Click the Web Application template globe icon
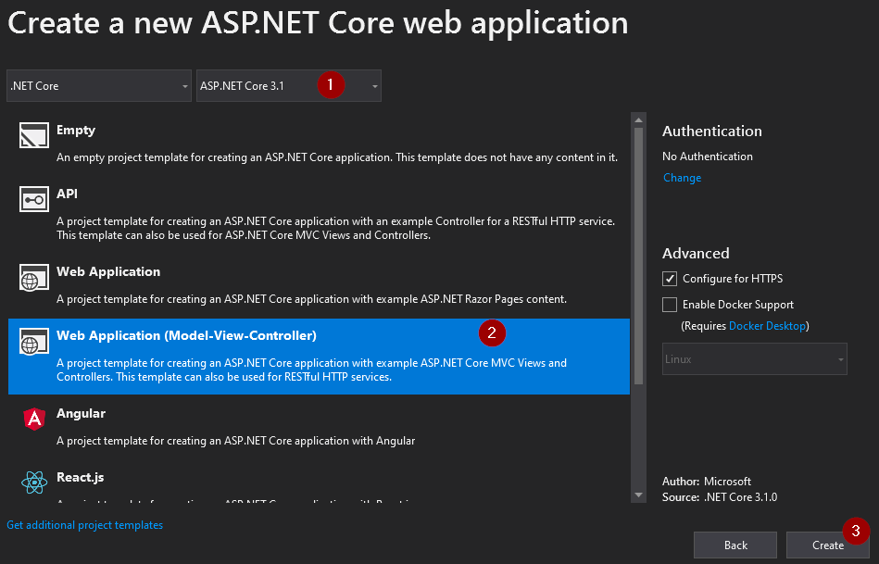This screenshot has height=564, width=879. pyautogui.click(x=34, y=277)
